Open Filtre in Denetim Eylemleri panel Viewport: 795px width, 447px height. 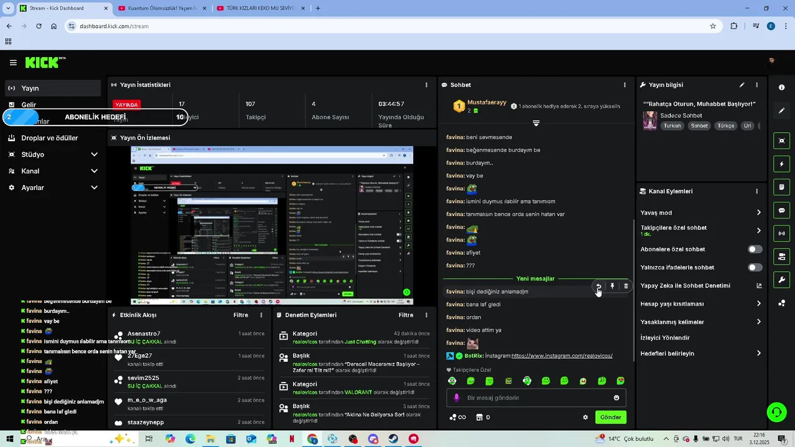tap(406, 315)
